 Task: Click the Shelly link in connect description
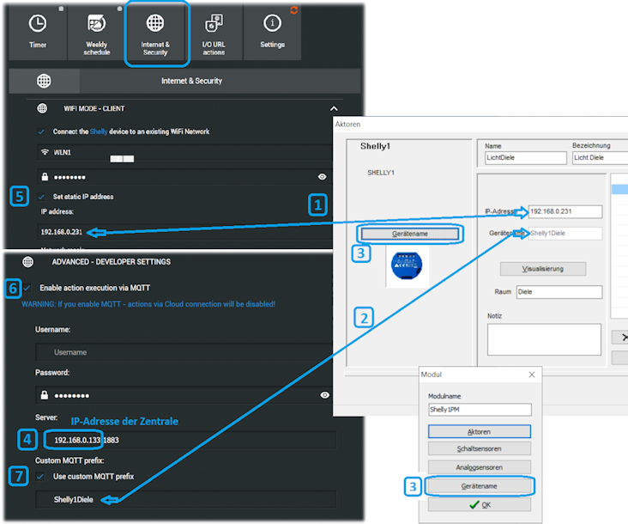click(99, 131)
